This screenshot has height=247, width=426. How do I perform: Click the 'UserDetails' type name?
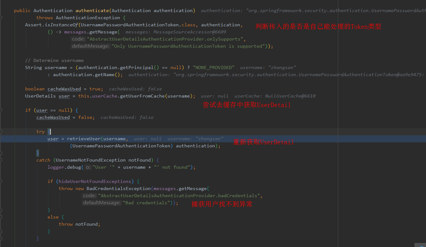pos(40,96)
